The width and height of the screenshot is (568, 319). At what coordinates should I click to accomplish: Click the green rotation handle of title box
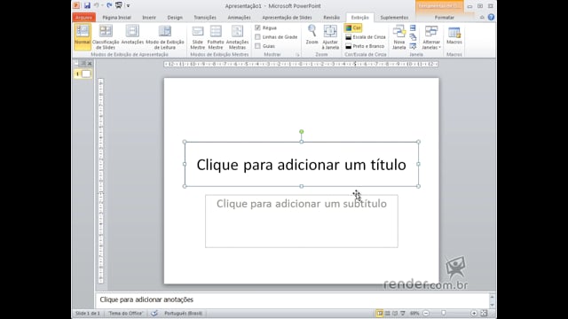(x=302, y=132)
